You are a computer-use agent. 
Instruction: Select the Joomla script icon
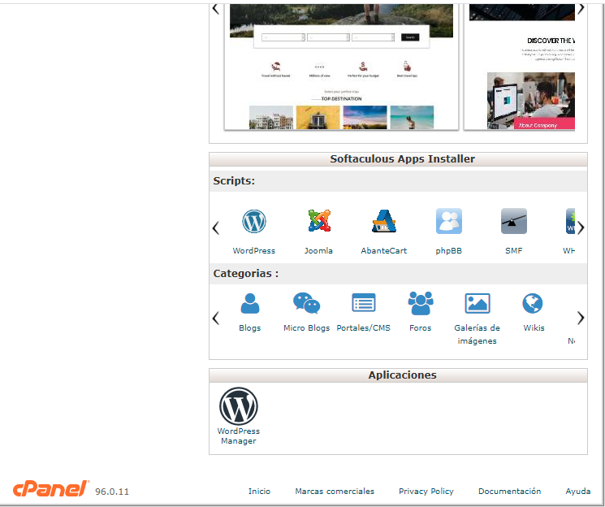click(318, 222)
